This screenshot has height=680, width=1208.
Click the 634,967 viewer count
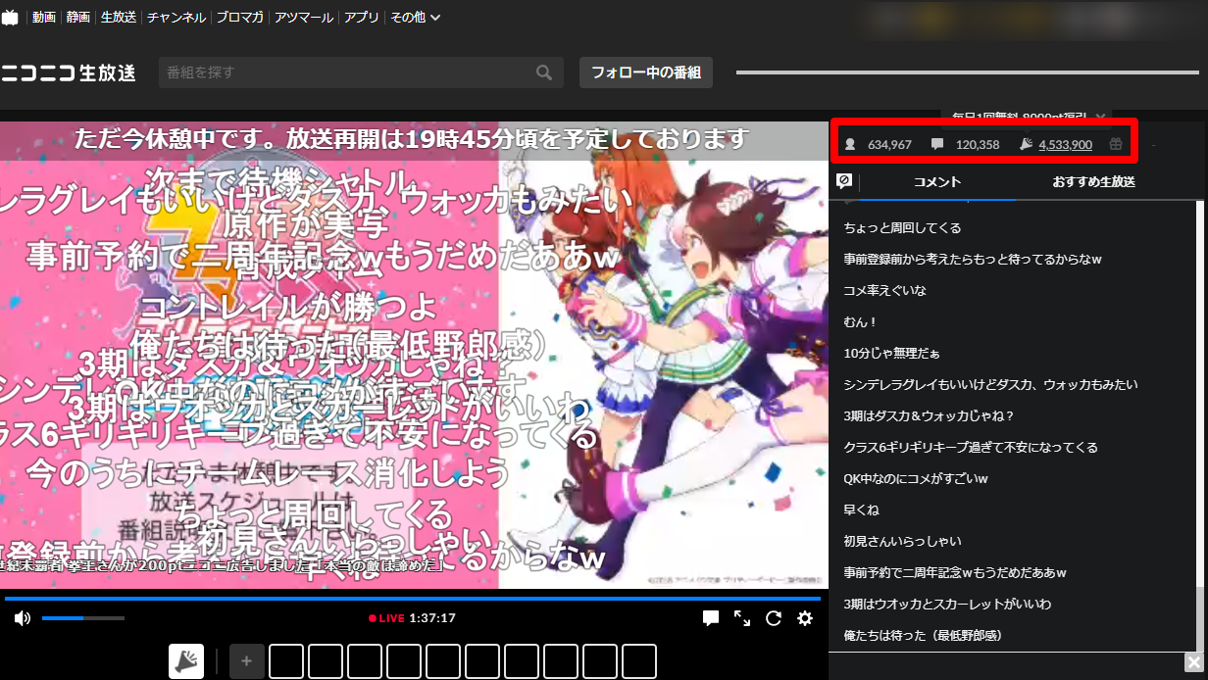pyautogui.click(x=889, y=144)
